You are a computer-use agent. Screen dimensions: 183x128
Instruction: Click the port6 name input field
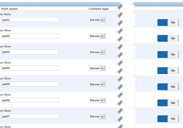pyautogui.click(x=30, y=100)
